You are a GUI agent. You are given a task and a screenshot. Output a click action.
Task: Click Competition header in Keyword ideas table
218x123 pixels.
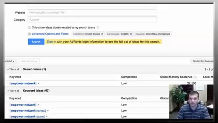[129, 98]
